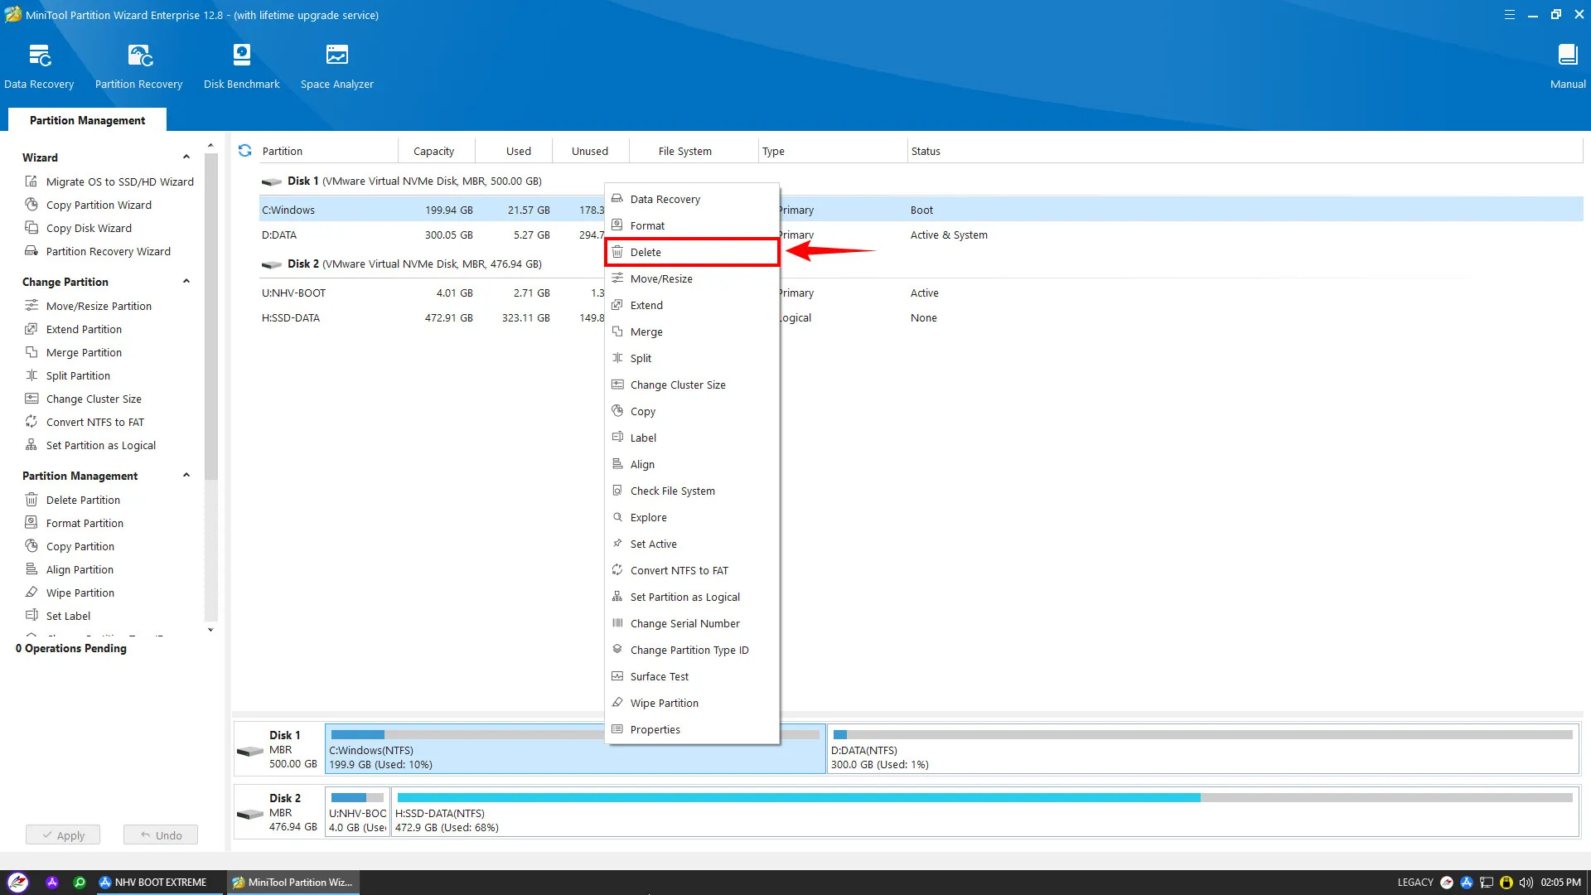Click Split Partition in the sidebar

(x=77, y=375)
